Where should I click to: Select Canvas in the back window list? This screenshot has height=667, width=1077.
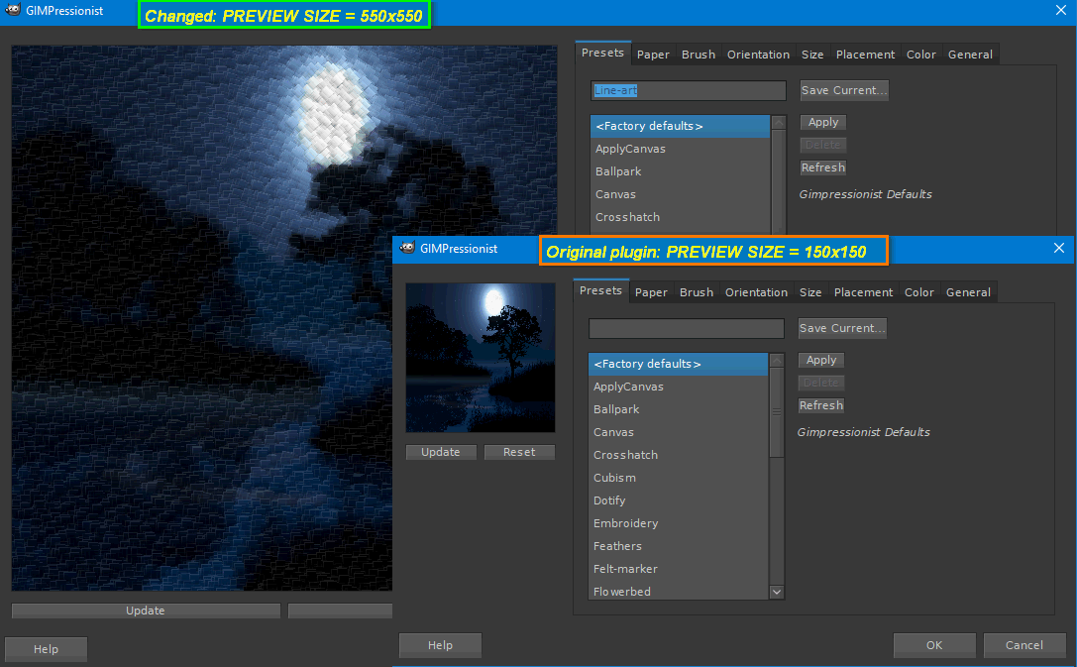coord(680,194)
